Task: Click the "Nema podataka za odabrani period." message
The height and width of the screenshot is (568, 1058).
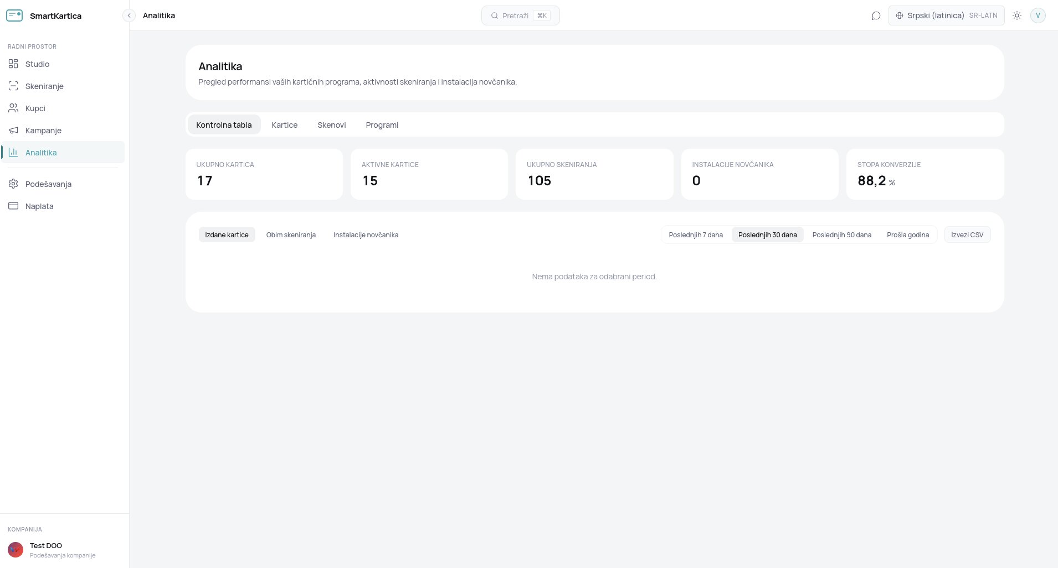Action: (x=594, y=277)
